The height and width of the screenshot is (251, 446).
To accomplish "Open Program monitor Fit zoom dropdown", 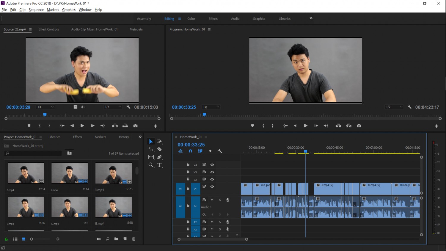I will pyautogui.click(x=211, y=107).
